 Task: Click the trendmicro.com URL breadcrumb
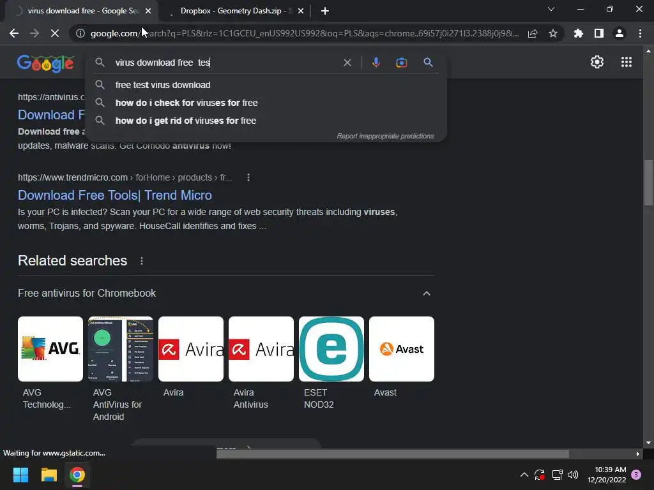pos(125,177)
